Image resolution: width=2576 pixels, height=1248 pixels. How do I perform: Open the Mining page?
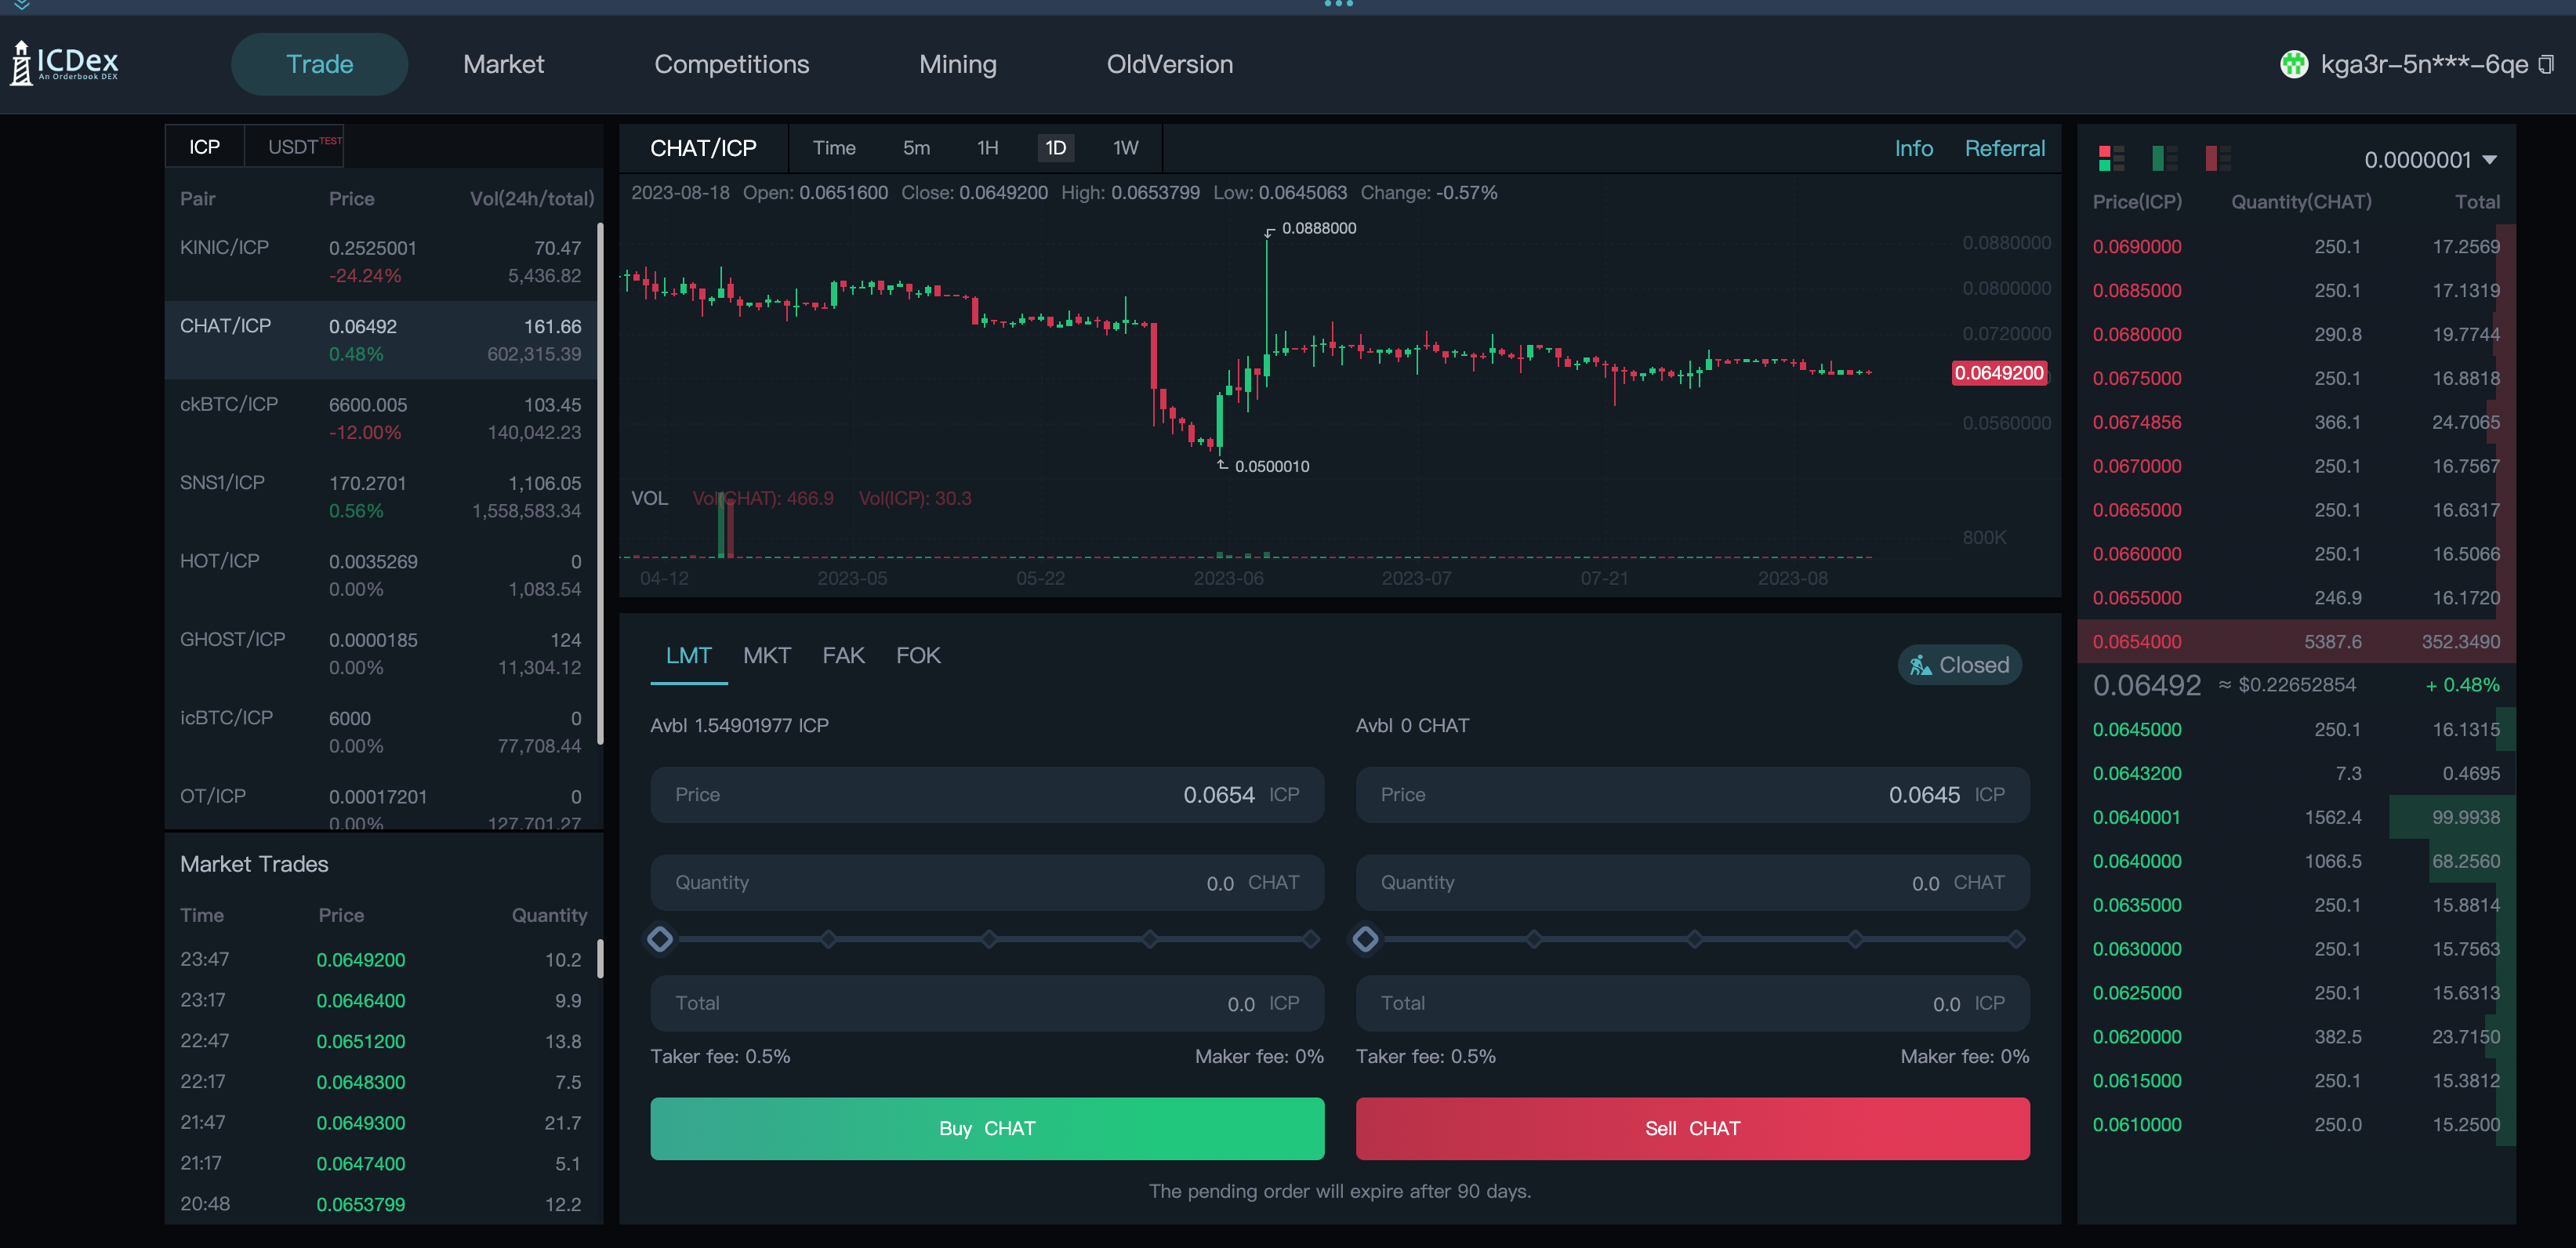[957, 64]
